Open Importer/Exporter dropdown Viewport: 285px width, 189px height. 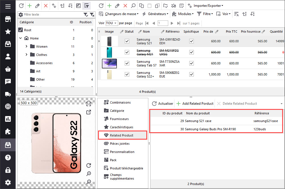click(x=205, y=6)
